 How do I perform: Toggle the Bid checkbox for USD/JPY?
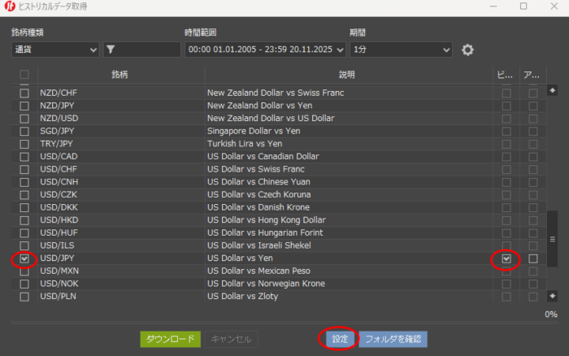point(506,258)
